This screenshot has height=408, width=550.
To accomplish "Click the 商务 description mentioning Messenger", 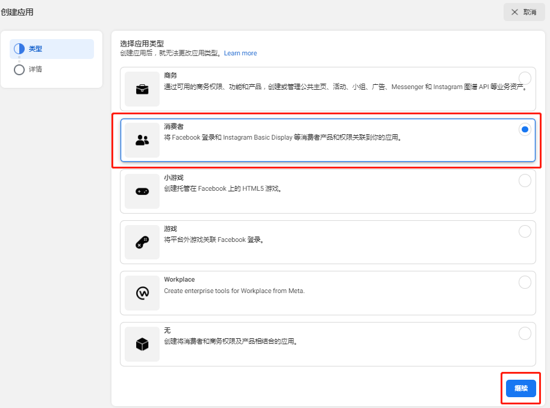I will (x=346, y=87).
